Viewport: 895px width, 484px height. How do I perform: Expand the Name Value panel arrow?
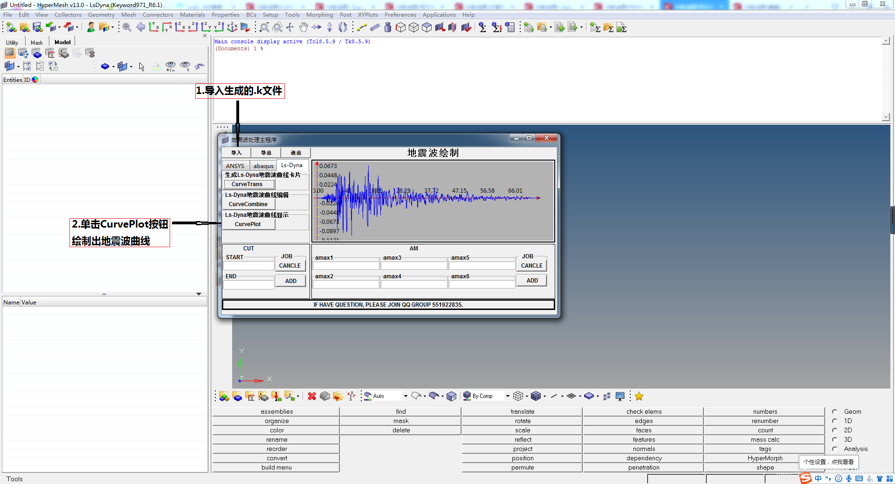pyautogui.click(x=199, y=294)
